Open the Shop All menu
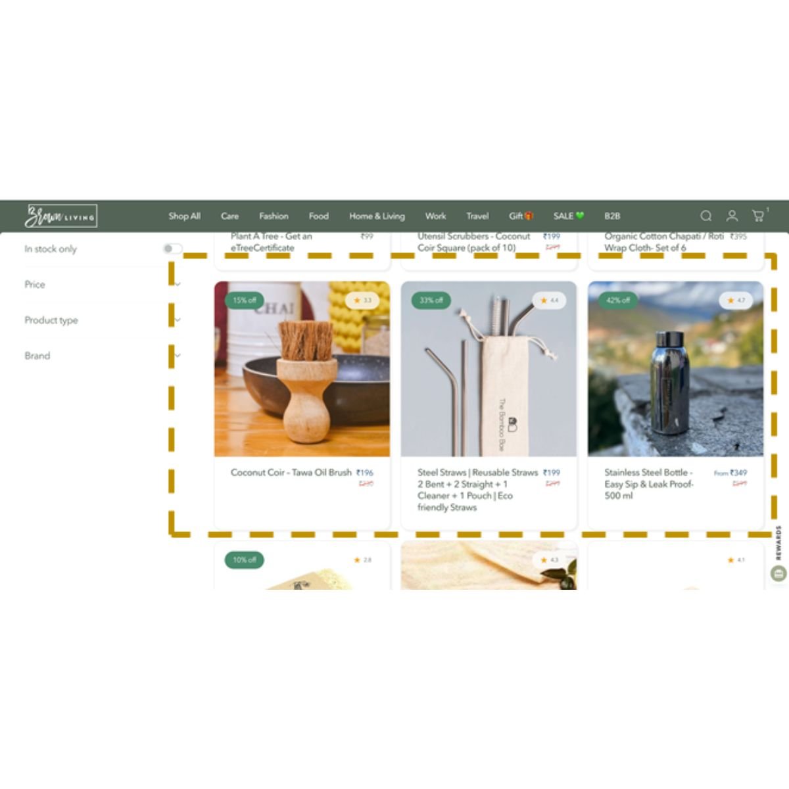Viewport: 789px width, 789px height. (x=185, y=216)
